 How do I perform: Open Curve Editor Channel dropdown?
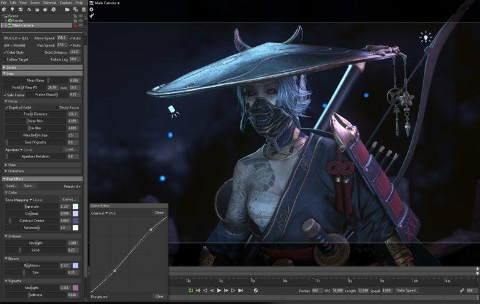103,213
